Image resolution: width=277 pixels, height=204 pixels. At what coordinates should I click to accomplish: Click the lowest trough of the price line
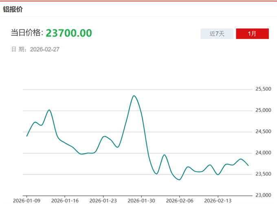[x=179, y=180]
